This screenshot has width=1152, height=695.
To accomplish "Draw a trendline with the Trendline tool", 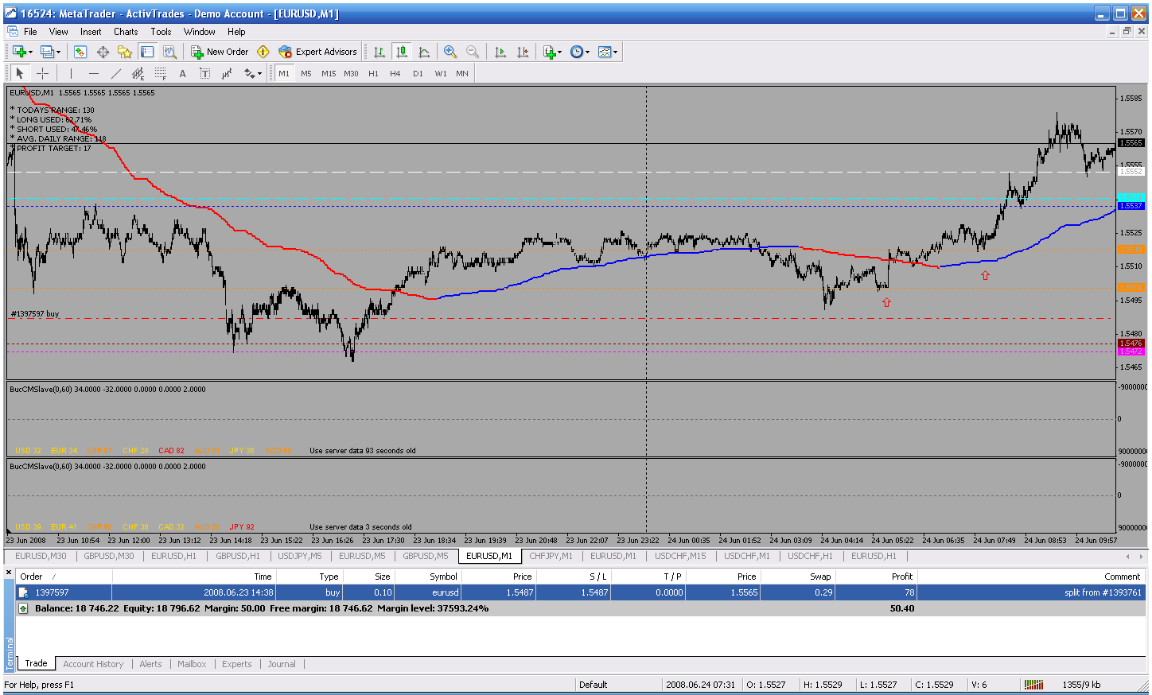I will pyautogui.click(x=116, y=73).
